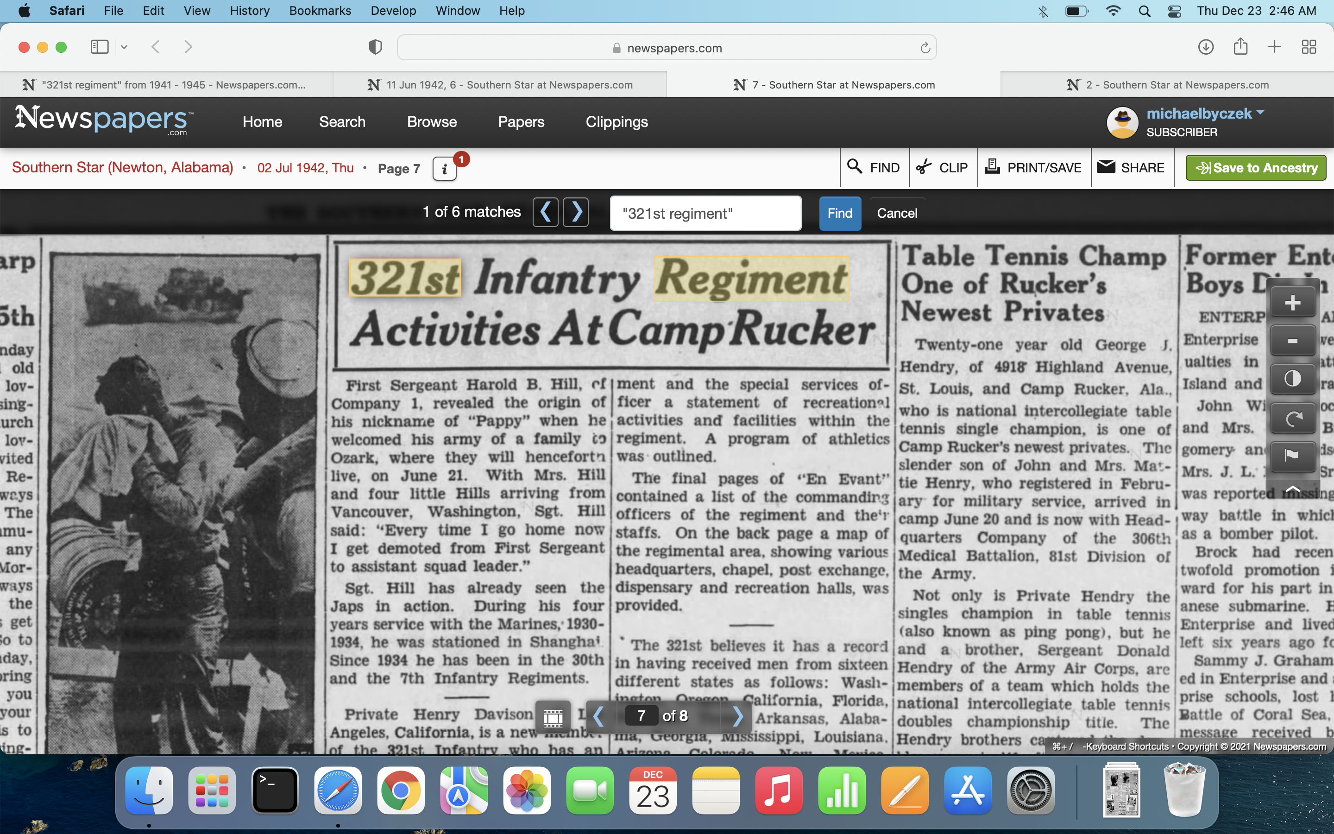Share this page via SHARE
Viewport: 1334px width, 834px height.
pos(1131,168)
